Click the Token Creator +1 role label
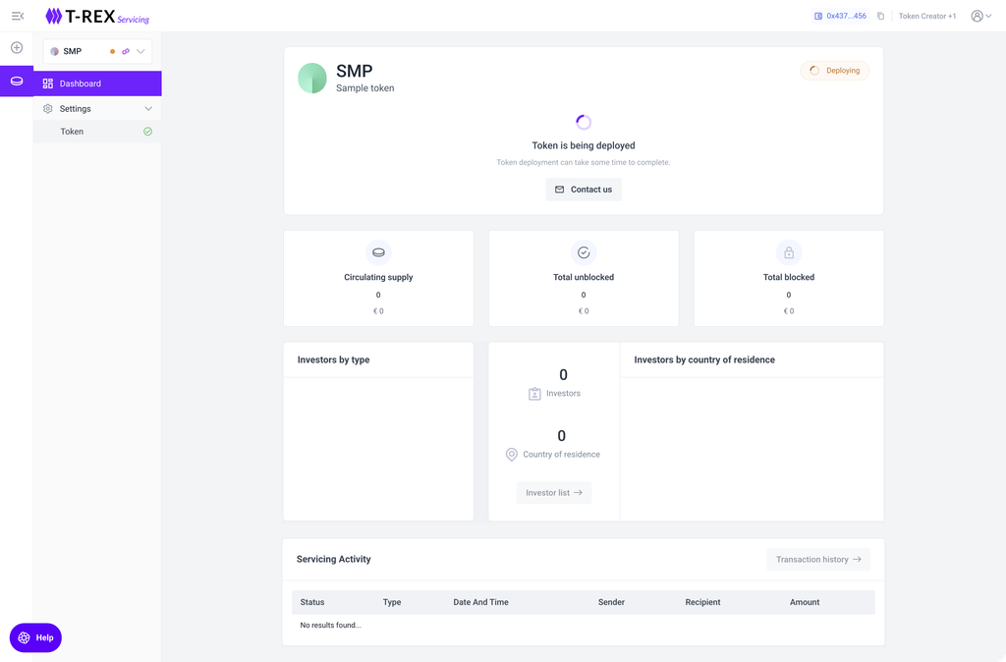Image resolution: width=1006 pixels, height=662 pixels. pyautogui.click(x=927, y=16)
